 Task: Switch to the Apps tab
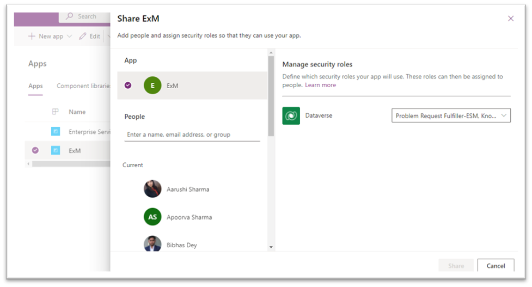(x=35, y=86)
